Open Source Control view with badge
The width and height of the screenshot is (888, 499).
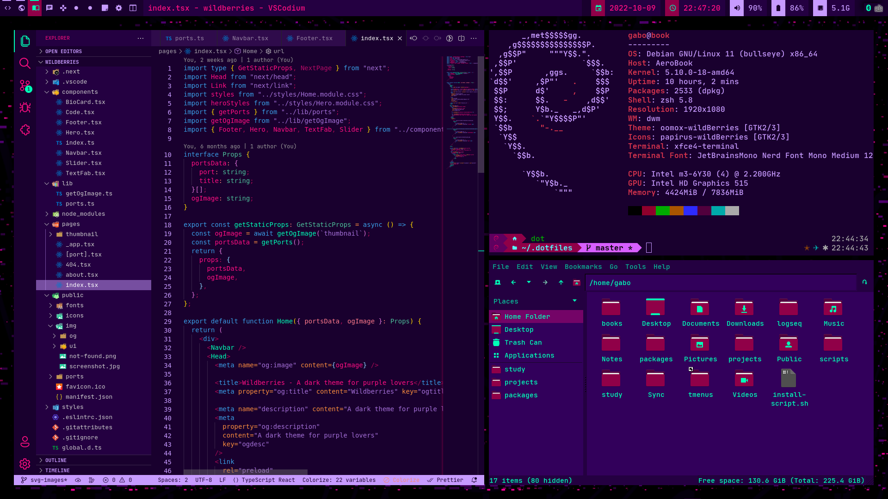tap(25, 85)
